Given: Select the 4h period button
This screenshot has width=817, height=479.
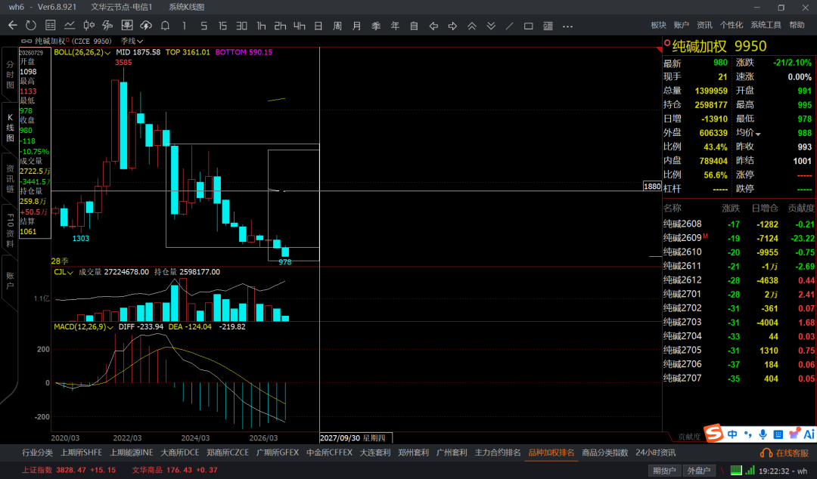Looking at the screenshot, I should (299, 26).
